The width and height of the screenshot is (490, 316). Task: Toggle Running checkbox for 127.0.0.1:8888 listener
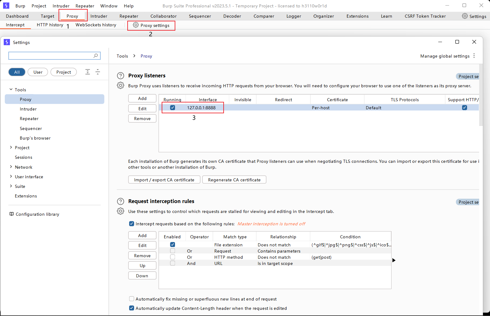click(173, 108)
